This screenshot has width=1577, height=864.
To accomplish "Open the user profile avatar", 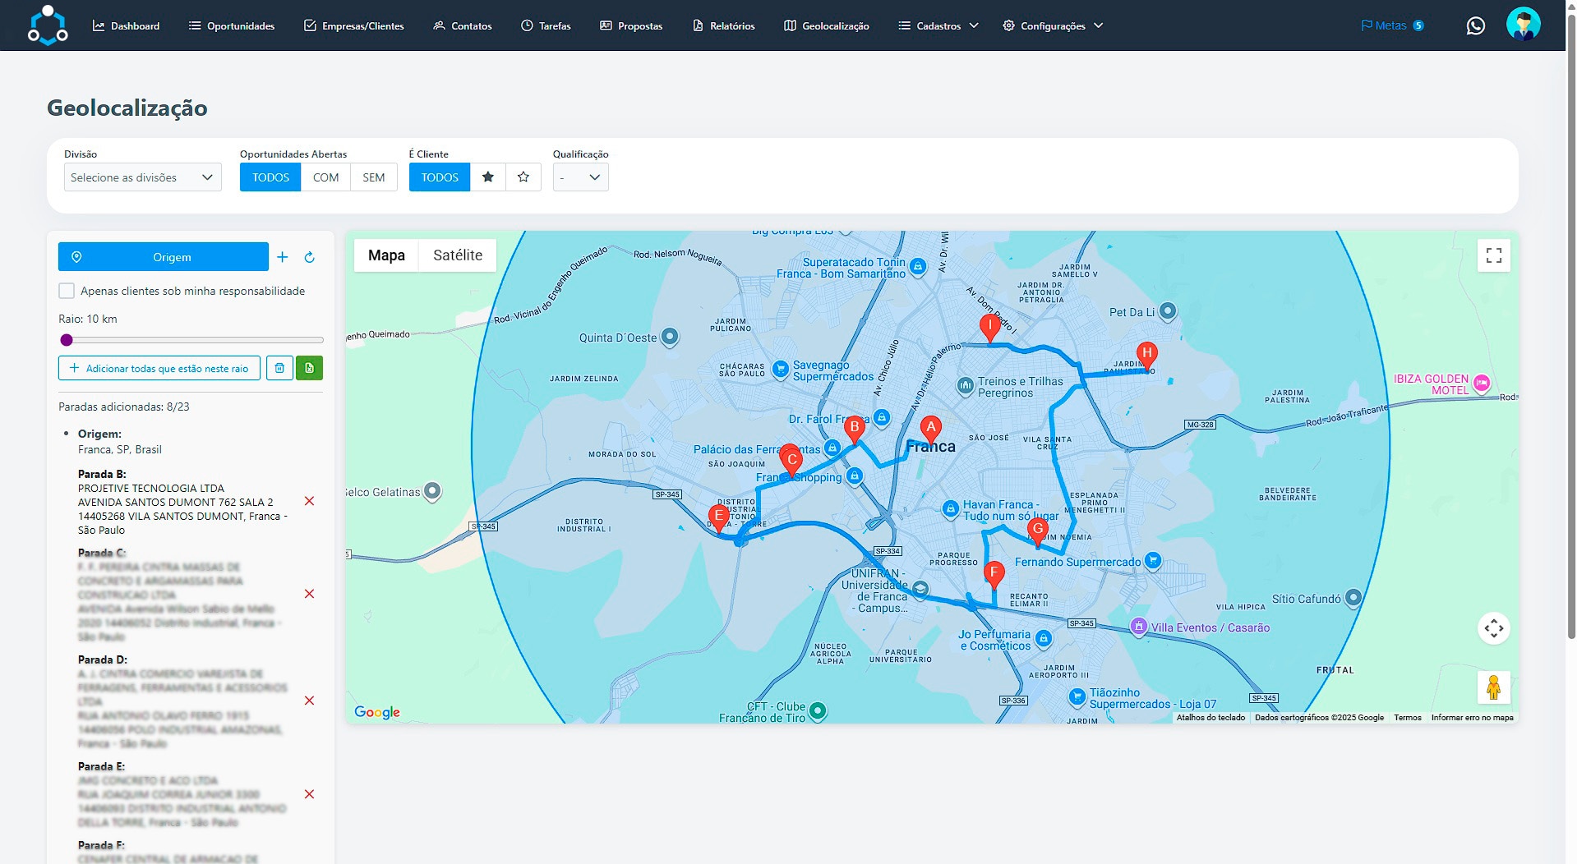I will 1523,25.
